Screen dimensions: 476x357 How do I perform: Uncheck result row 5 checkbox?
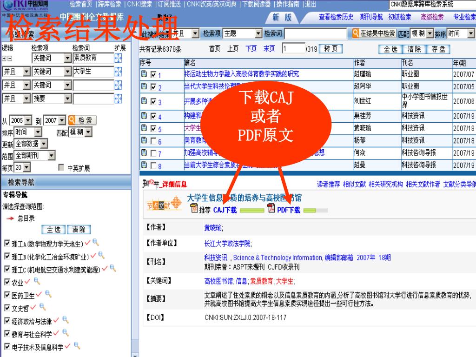153,128
